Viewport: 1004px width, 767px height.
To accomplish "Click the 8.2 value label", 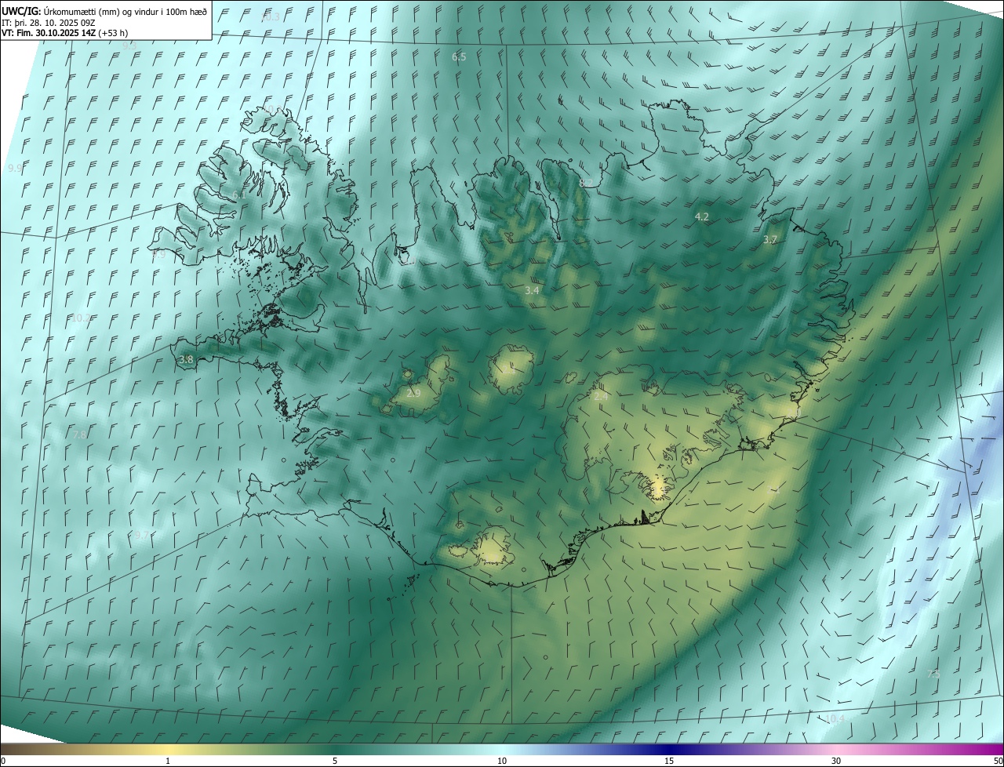I will coord(586,183).
